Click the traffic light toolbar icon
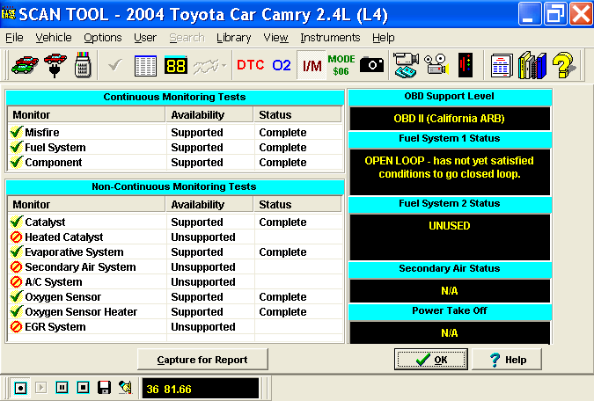Image resolution: width=594 pixels, height=401 pixels. pyautogui.click(x=465, y=65)
